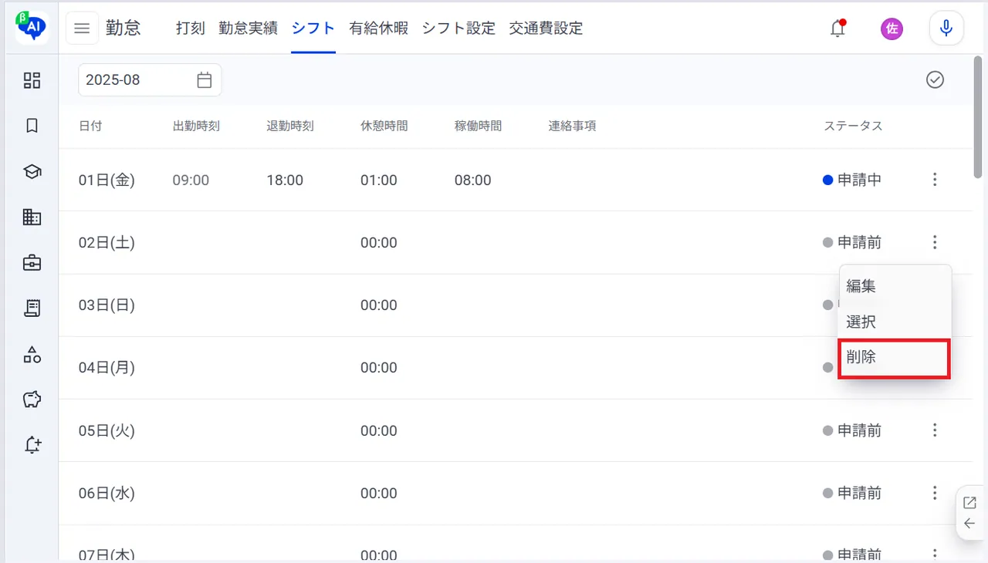Choose 選択 in the context menu
Screen dimensions: 988x563
(x=895, y=322)
